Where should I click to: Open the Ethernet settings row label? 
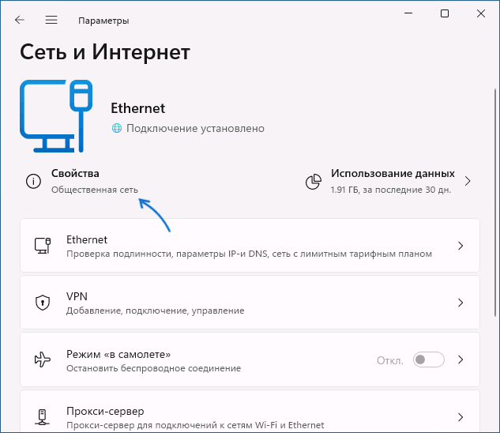(x=87, y=239)
